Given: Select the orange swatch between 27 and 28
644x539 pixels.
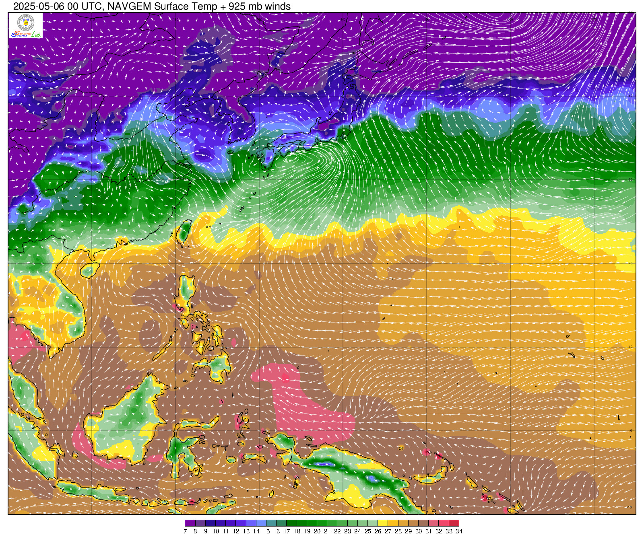Looking at the screenshot, I should pos(393,523).
